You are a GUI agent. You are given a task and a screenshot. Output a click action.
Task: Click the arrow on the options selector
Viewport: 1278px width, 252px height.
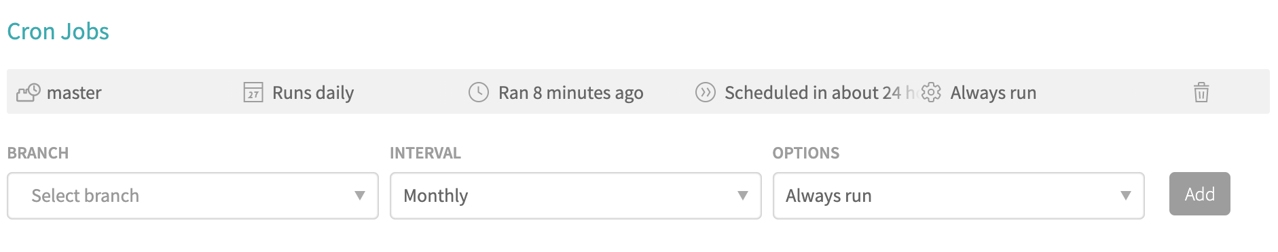point(1126,196)
